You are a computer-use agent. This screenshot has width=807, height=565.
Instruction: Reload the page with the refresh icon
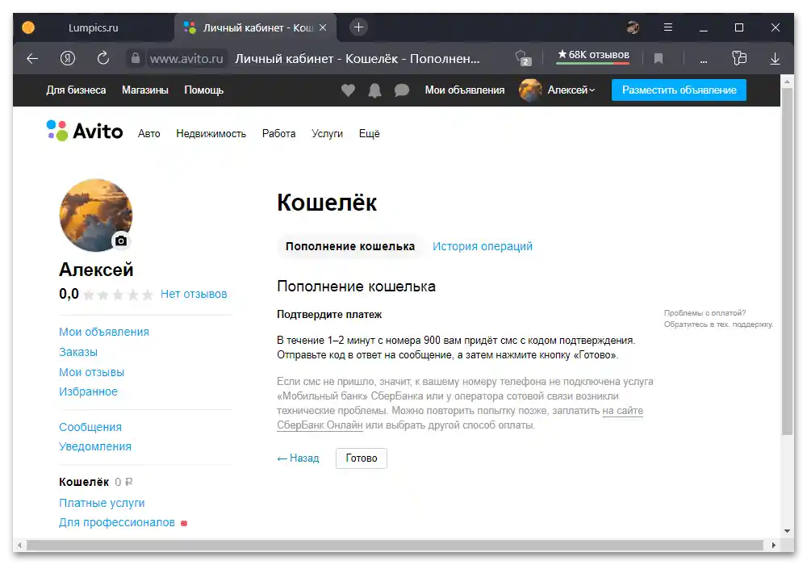103,58
